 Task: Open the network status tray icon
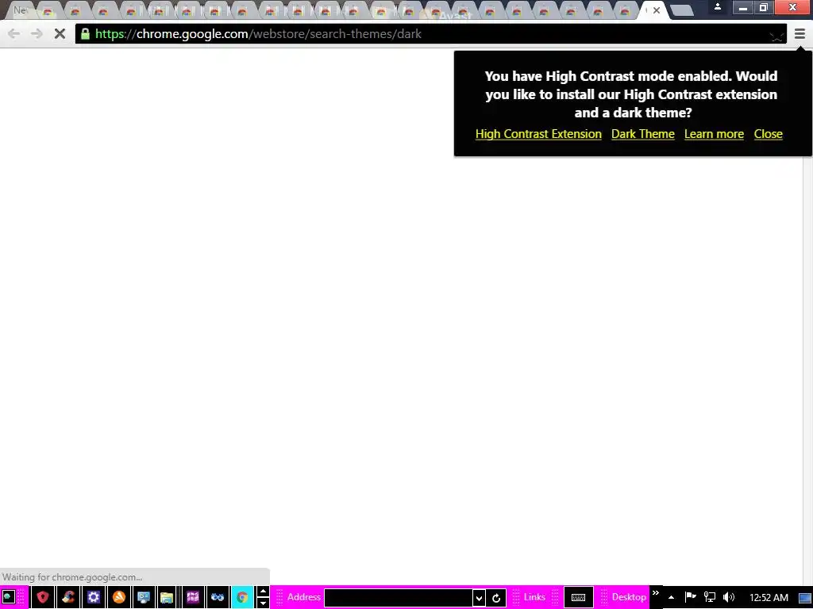[709, 597]
